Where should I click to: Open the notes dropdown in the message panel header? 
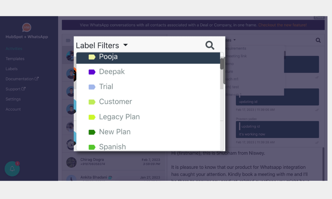click(235, 40)
